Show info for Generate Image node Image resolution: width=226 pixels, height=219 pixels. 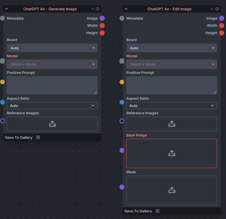click(98, 9)
